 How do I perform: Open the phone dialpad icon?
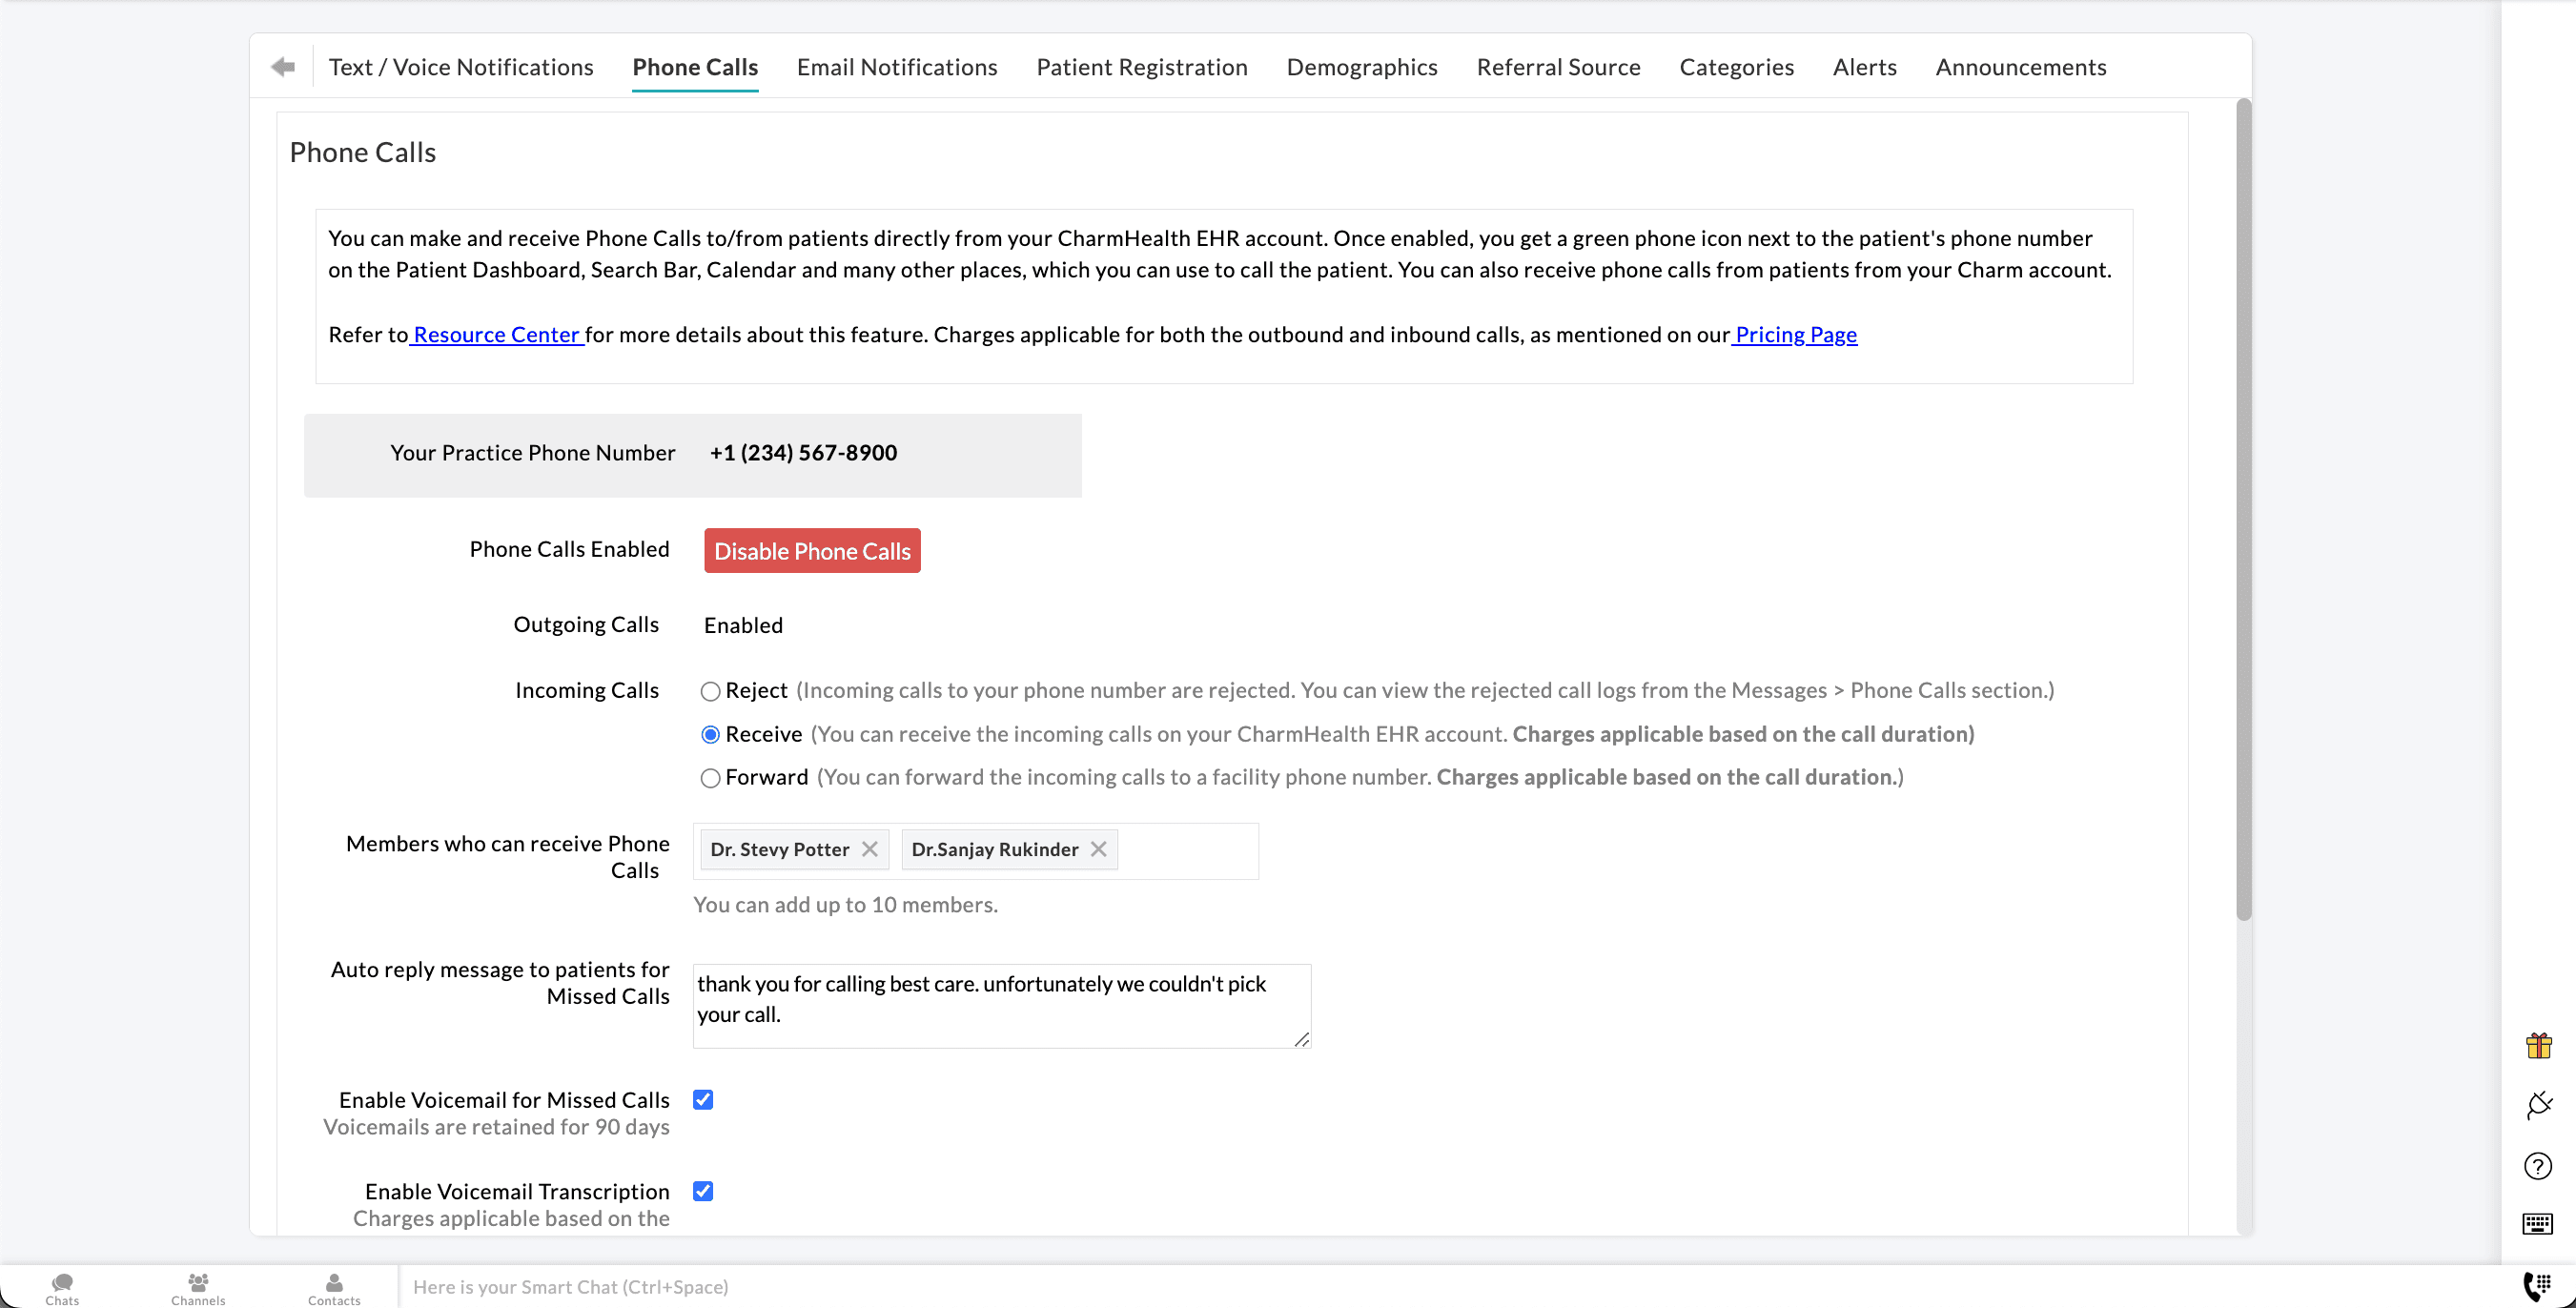pyautogui.click(x=2538, y=1286)
